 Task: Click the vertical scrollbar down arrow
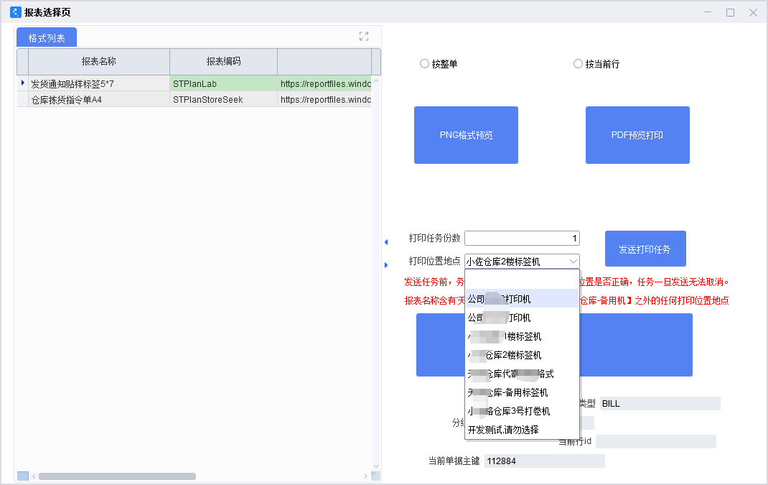coord(376,466)
